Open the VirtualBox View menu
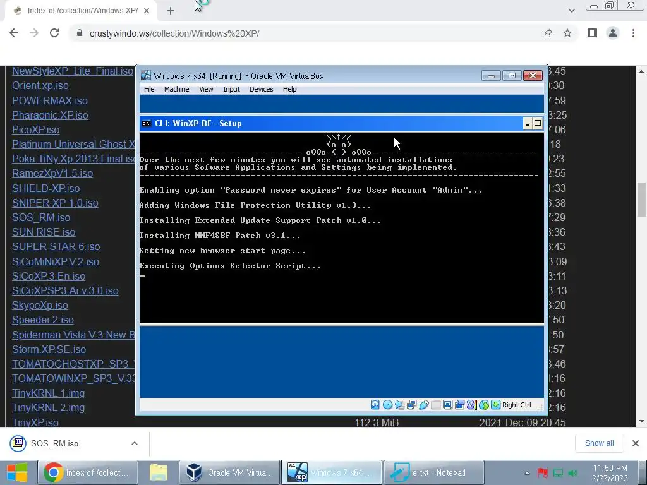The height and width of the screenshot is (485, 647). (206, 89)
